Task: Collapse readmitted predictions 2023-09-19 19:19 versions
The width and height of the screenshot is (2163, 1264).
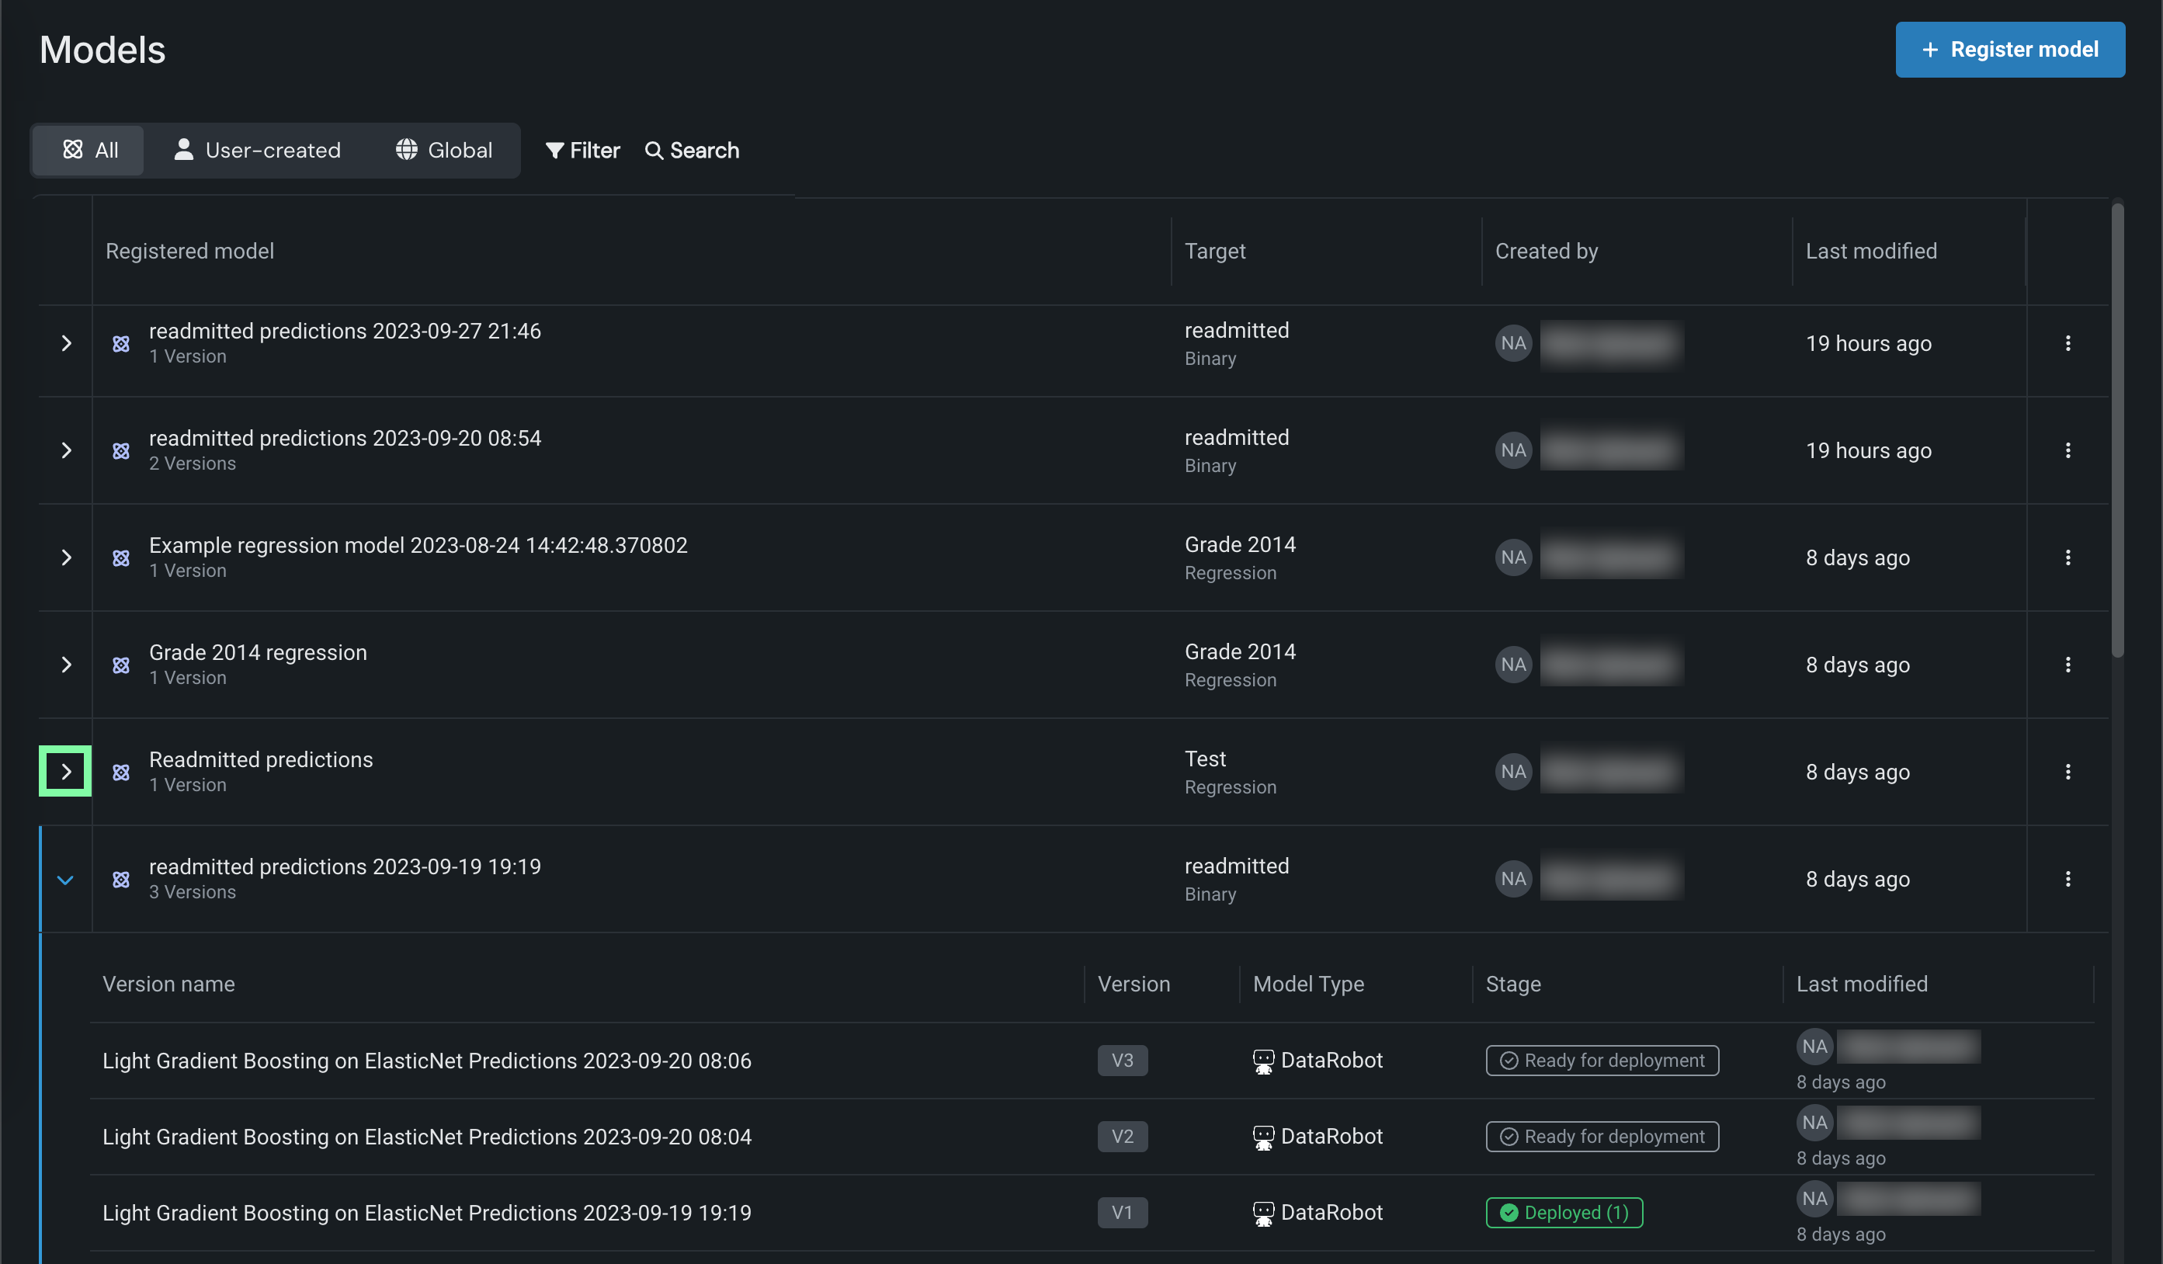Action: [65, 880]
